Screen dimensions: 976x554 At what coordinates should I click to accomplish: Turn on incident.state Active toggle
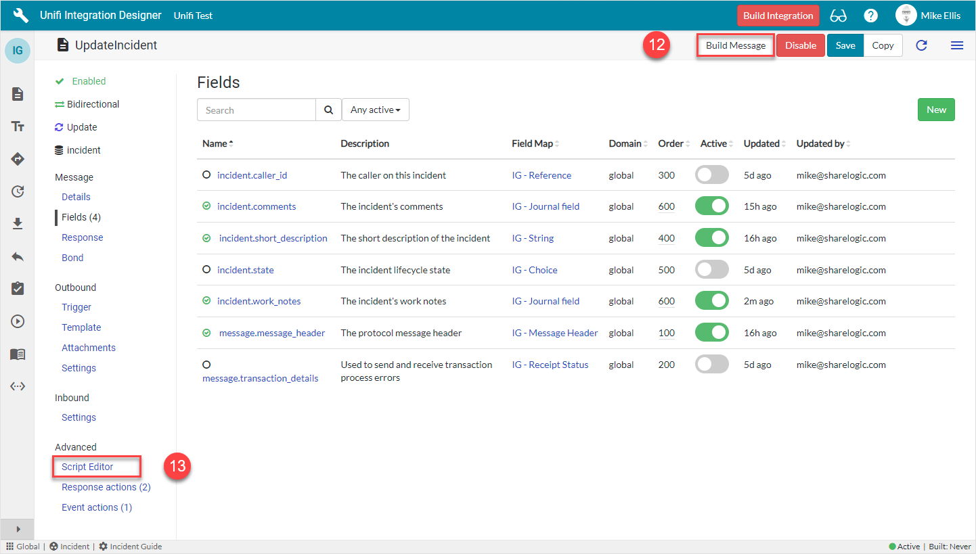711,270
